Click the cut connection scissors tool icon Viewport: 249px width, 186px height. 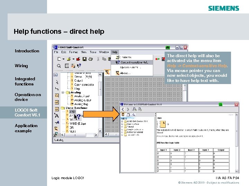click(x=57, y=122)
